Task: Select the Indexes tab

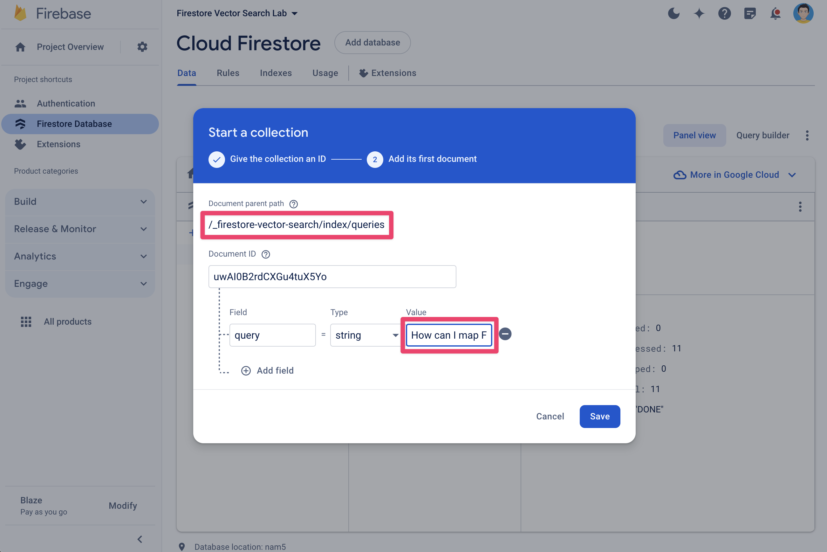Action: (276, 73)
